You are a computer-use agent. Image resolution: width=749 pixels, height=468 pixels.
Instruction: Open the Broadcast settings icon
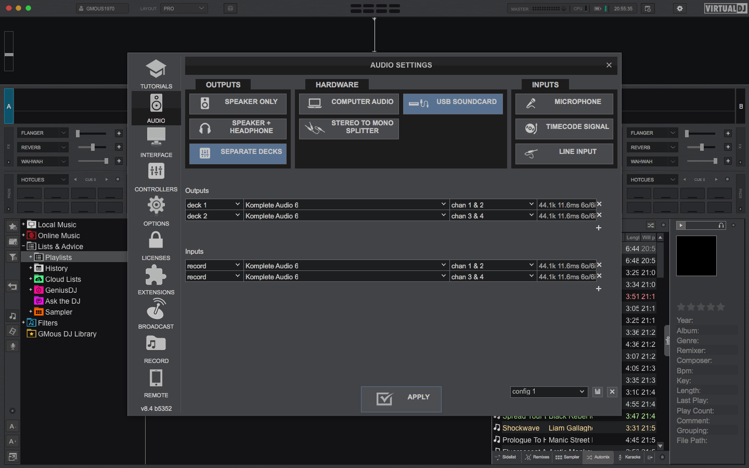coord(156,309)
